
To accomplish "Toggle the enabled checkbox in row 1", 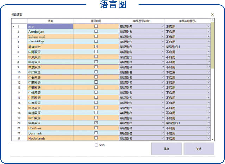I will click(x=96, y=26).
